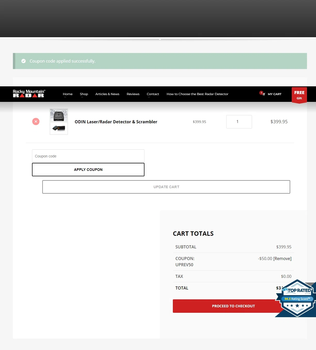316x350 pixels.
Task: Open the cart icon with item badge
Action: pyautogui.click(x=262, y=93)
